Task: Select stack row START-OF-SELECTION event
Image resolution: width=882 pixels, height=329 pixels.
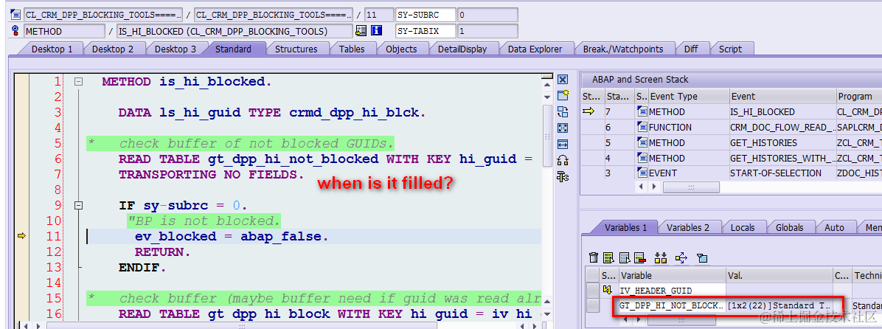Action: 732,173
